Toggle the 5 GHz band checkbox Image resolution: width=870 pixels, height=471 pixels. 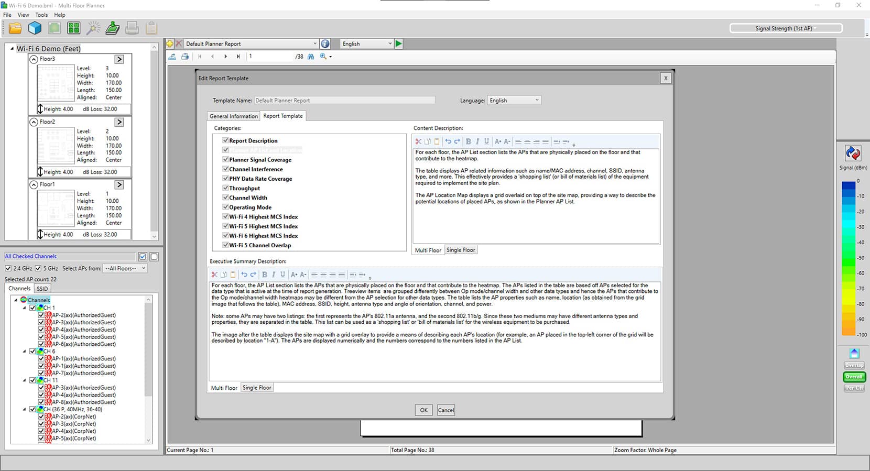tap(38, 268)
